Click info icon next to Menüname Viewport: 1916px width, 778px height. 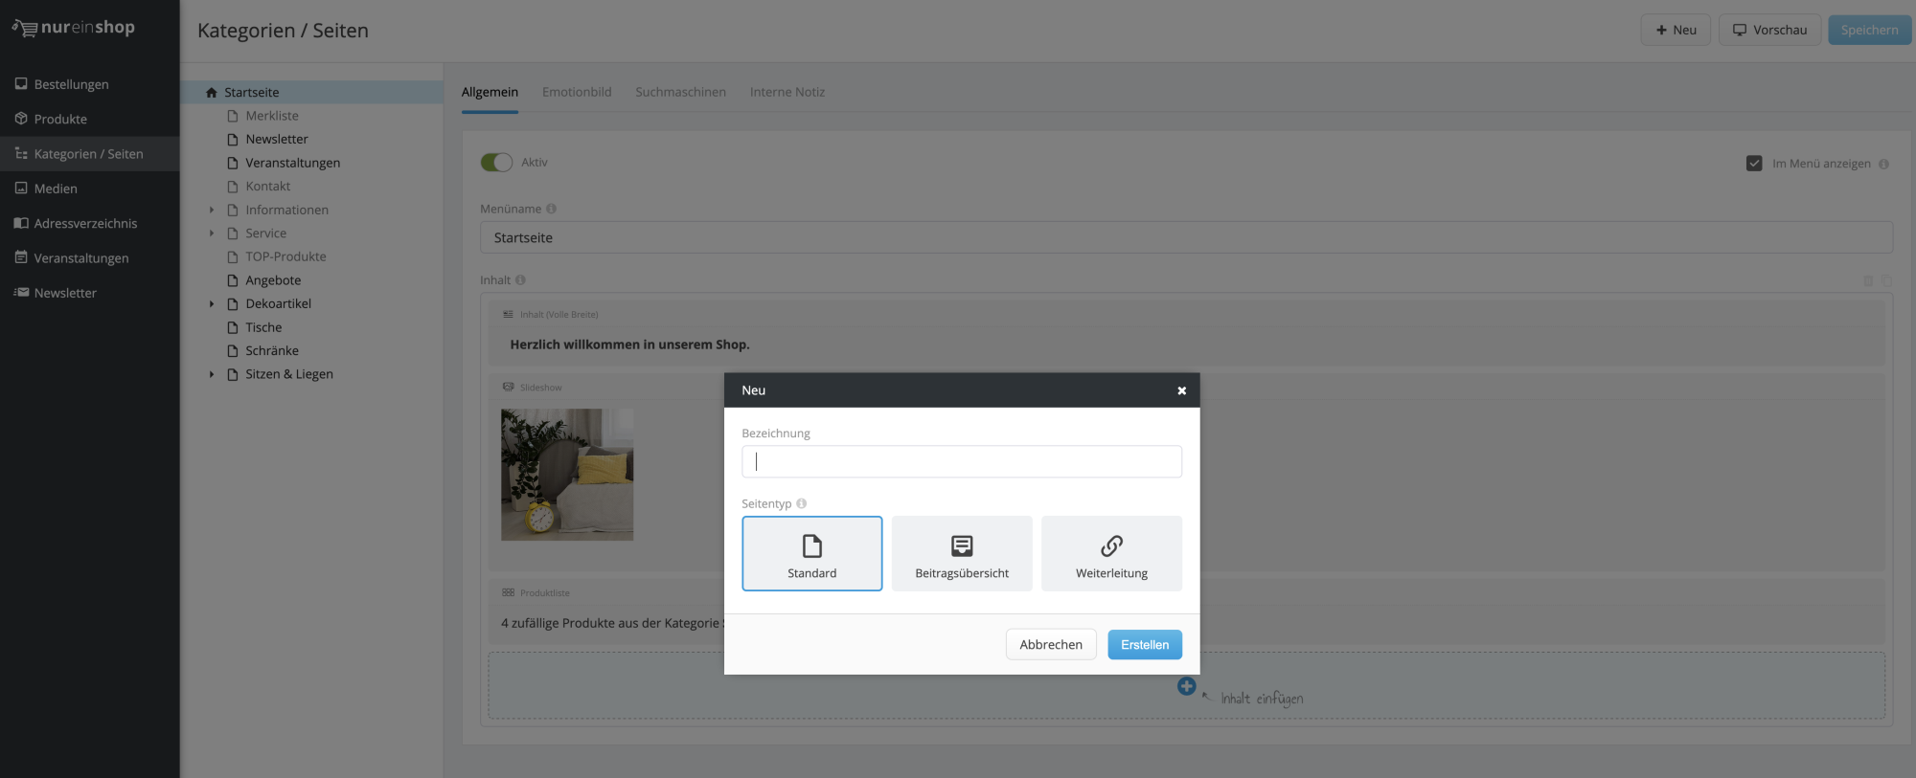point(551,209)
